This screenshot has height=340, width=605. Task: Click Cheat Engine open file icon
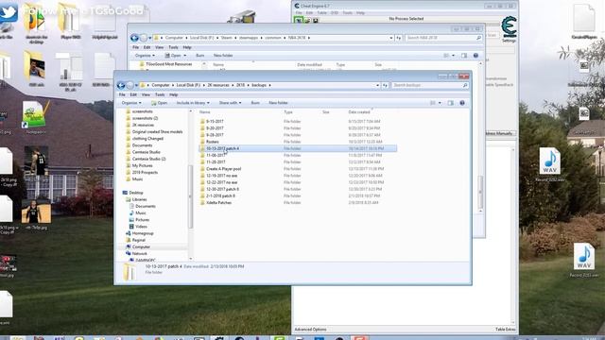(307, 20)
